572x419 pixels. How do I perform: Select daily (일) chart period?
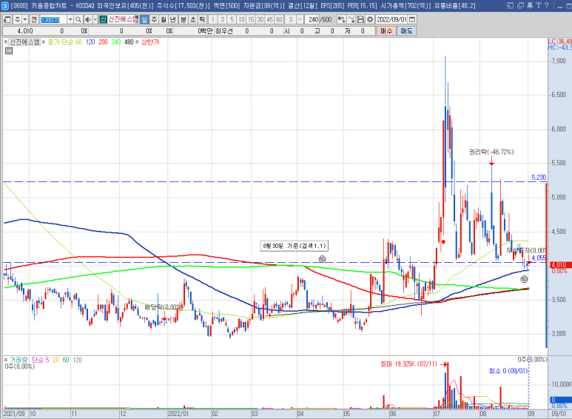click(144, 20)
